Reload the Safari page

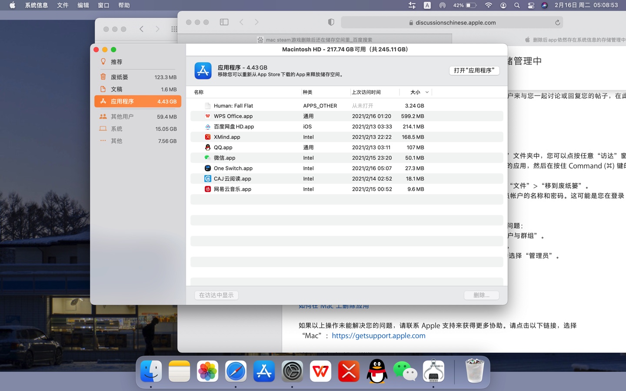557,23
